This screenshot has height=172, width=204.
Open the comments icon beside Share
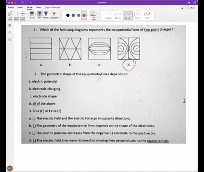pyautogui.click(x=182, y=8)
